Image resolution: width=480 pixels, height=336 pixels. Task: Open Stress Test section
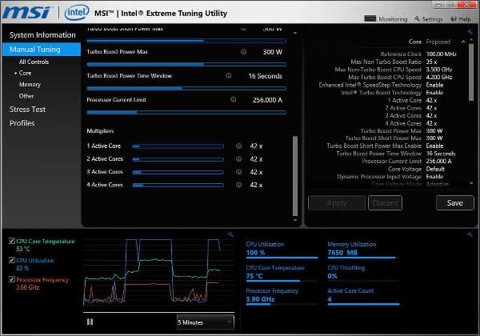click(27, 110)
